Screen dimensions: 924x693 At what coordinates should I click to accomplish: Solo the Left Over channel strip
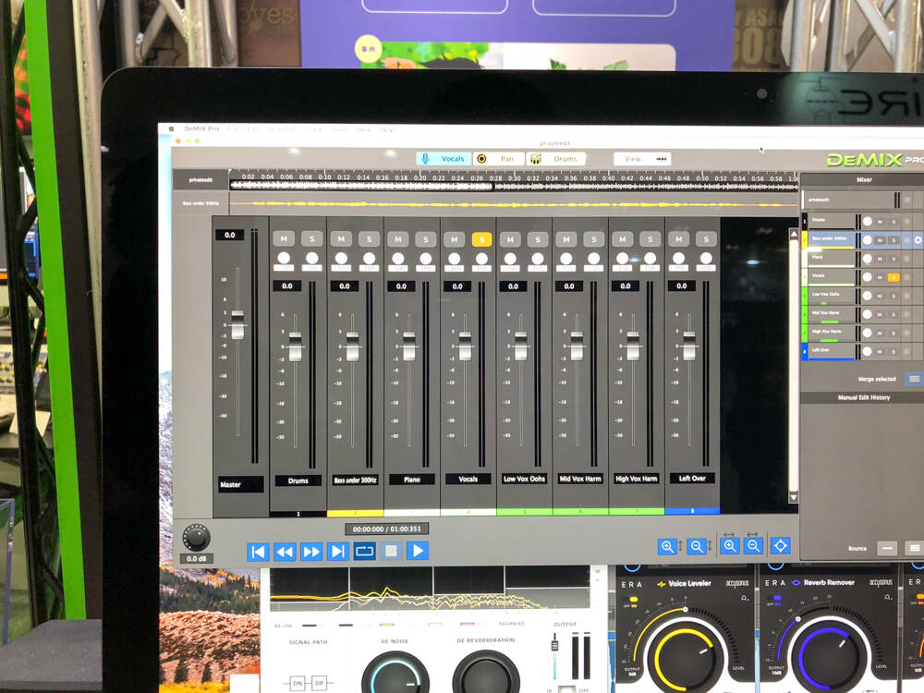point(706,238)
